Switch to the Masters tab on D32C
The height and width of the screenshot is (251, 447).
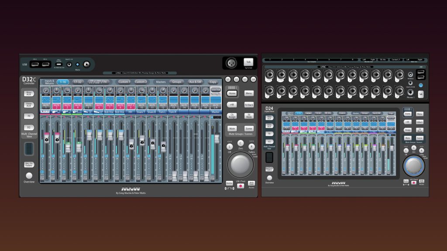(x=161, y=82)
